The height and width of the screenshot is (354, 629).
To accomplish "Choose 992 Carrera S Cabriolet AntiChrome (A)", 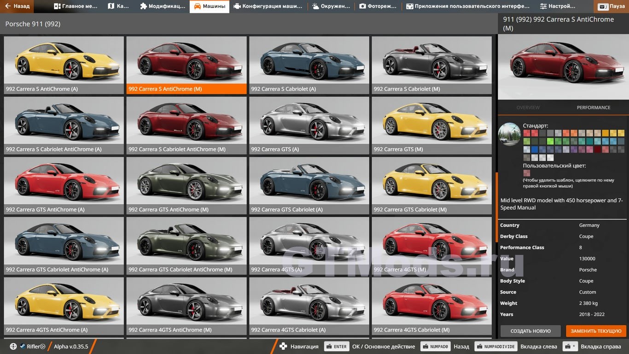I will [64, 125].
